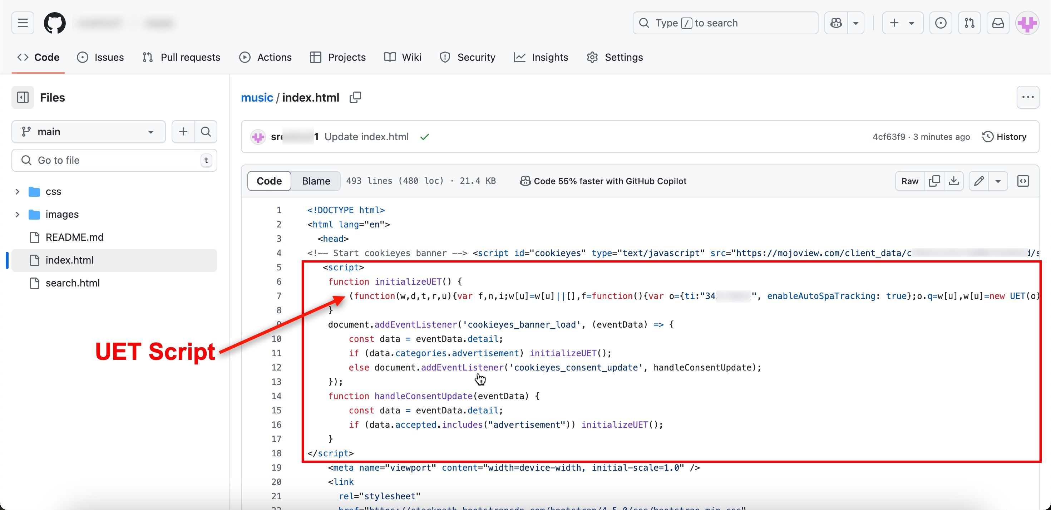Image resolution: width=1051 pixels, height=510 pixels.
Task: Open the Security tab
Action: [468, 57]
